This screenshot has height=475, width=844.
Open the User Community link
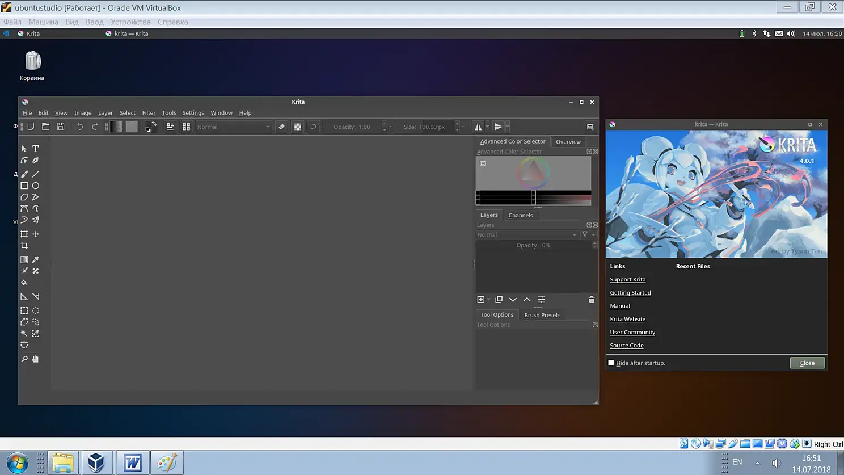(x=632, y=332)
